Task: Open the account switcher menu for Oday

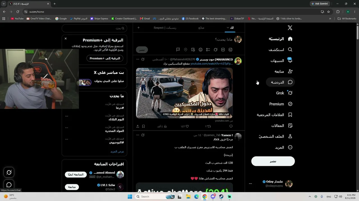Action: click(250, 184)
